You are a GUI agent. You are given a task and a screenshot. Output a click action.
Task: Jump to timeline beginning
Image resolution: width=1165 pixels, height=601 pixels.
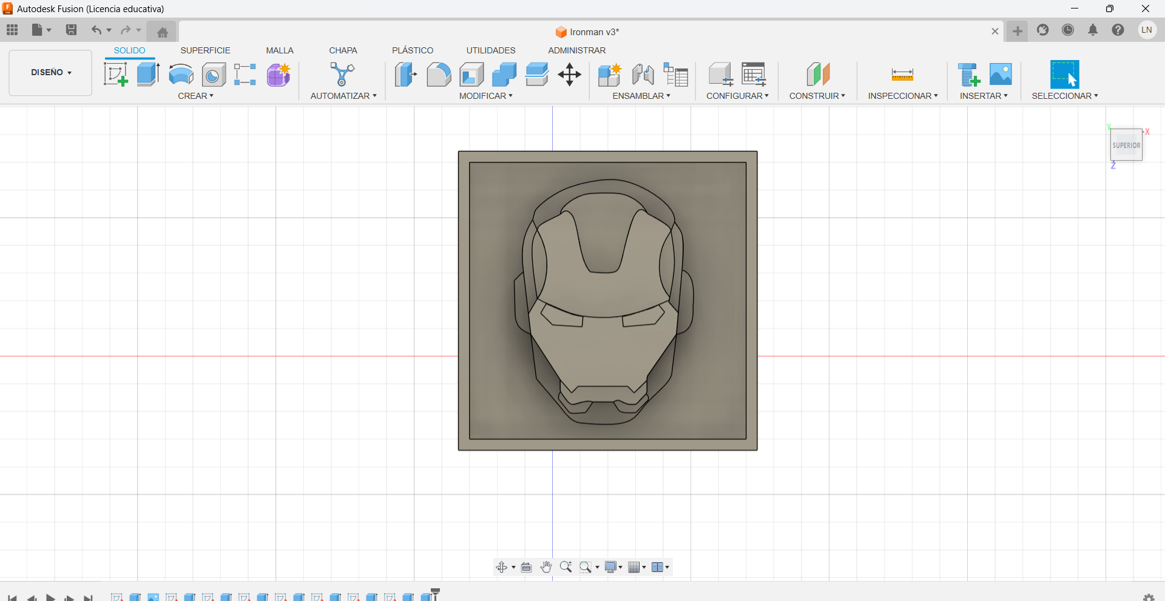tap(12, 598)
